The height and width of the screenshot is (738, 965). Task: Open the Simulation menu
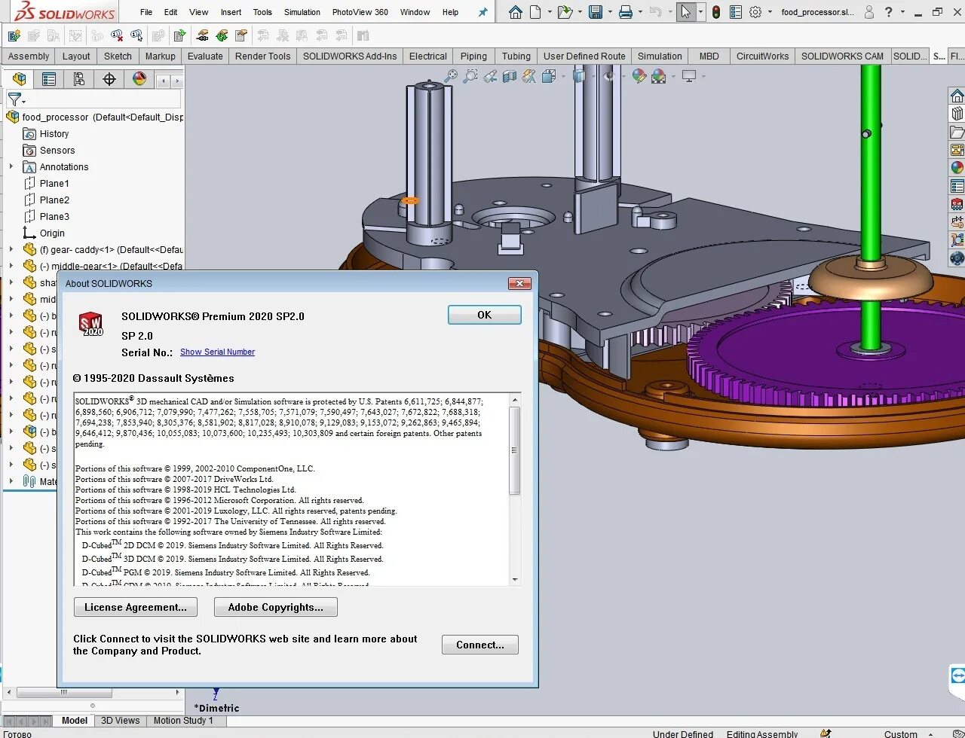click(302, 12)
